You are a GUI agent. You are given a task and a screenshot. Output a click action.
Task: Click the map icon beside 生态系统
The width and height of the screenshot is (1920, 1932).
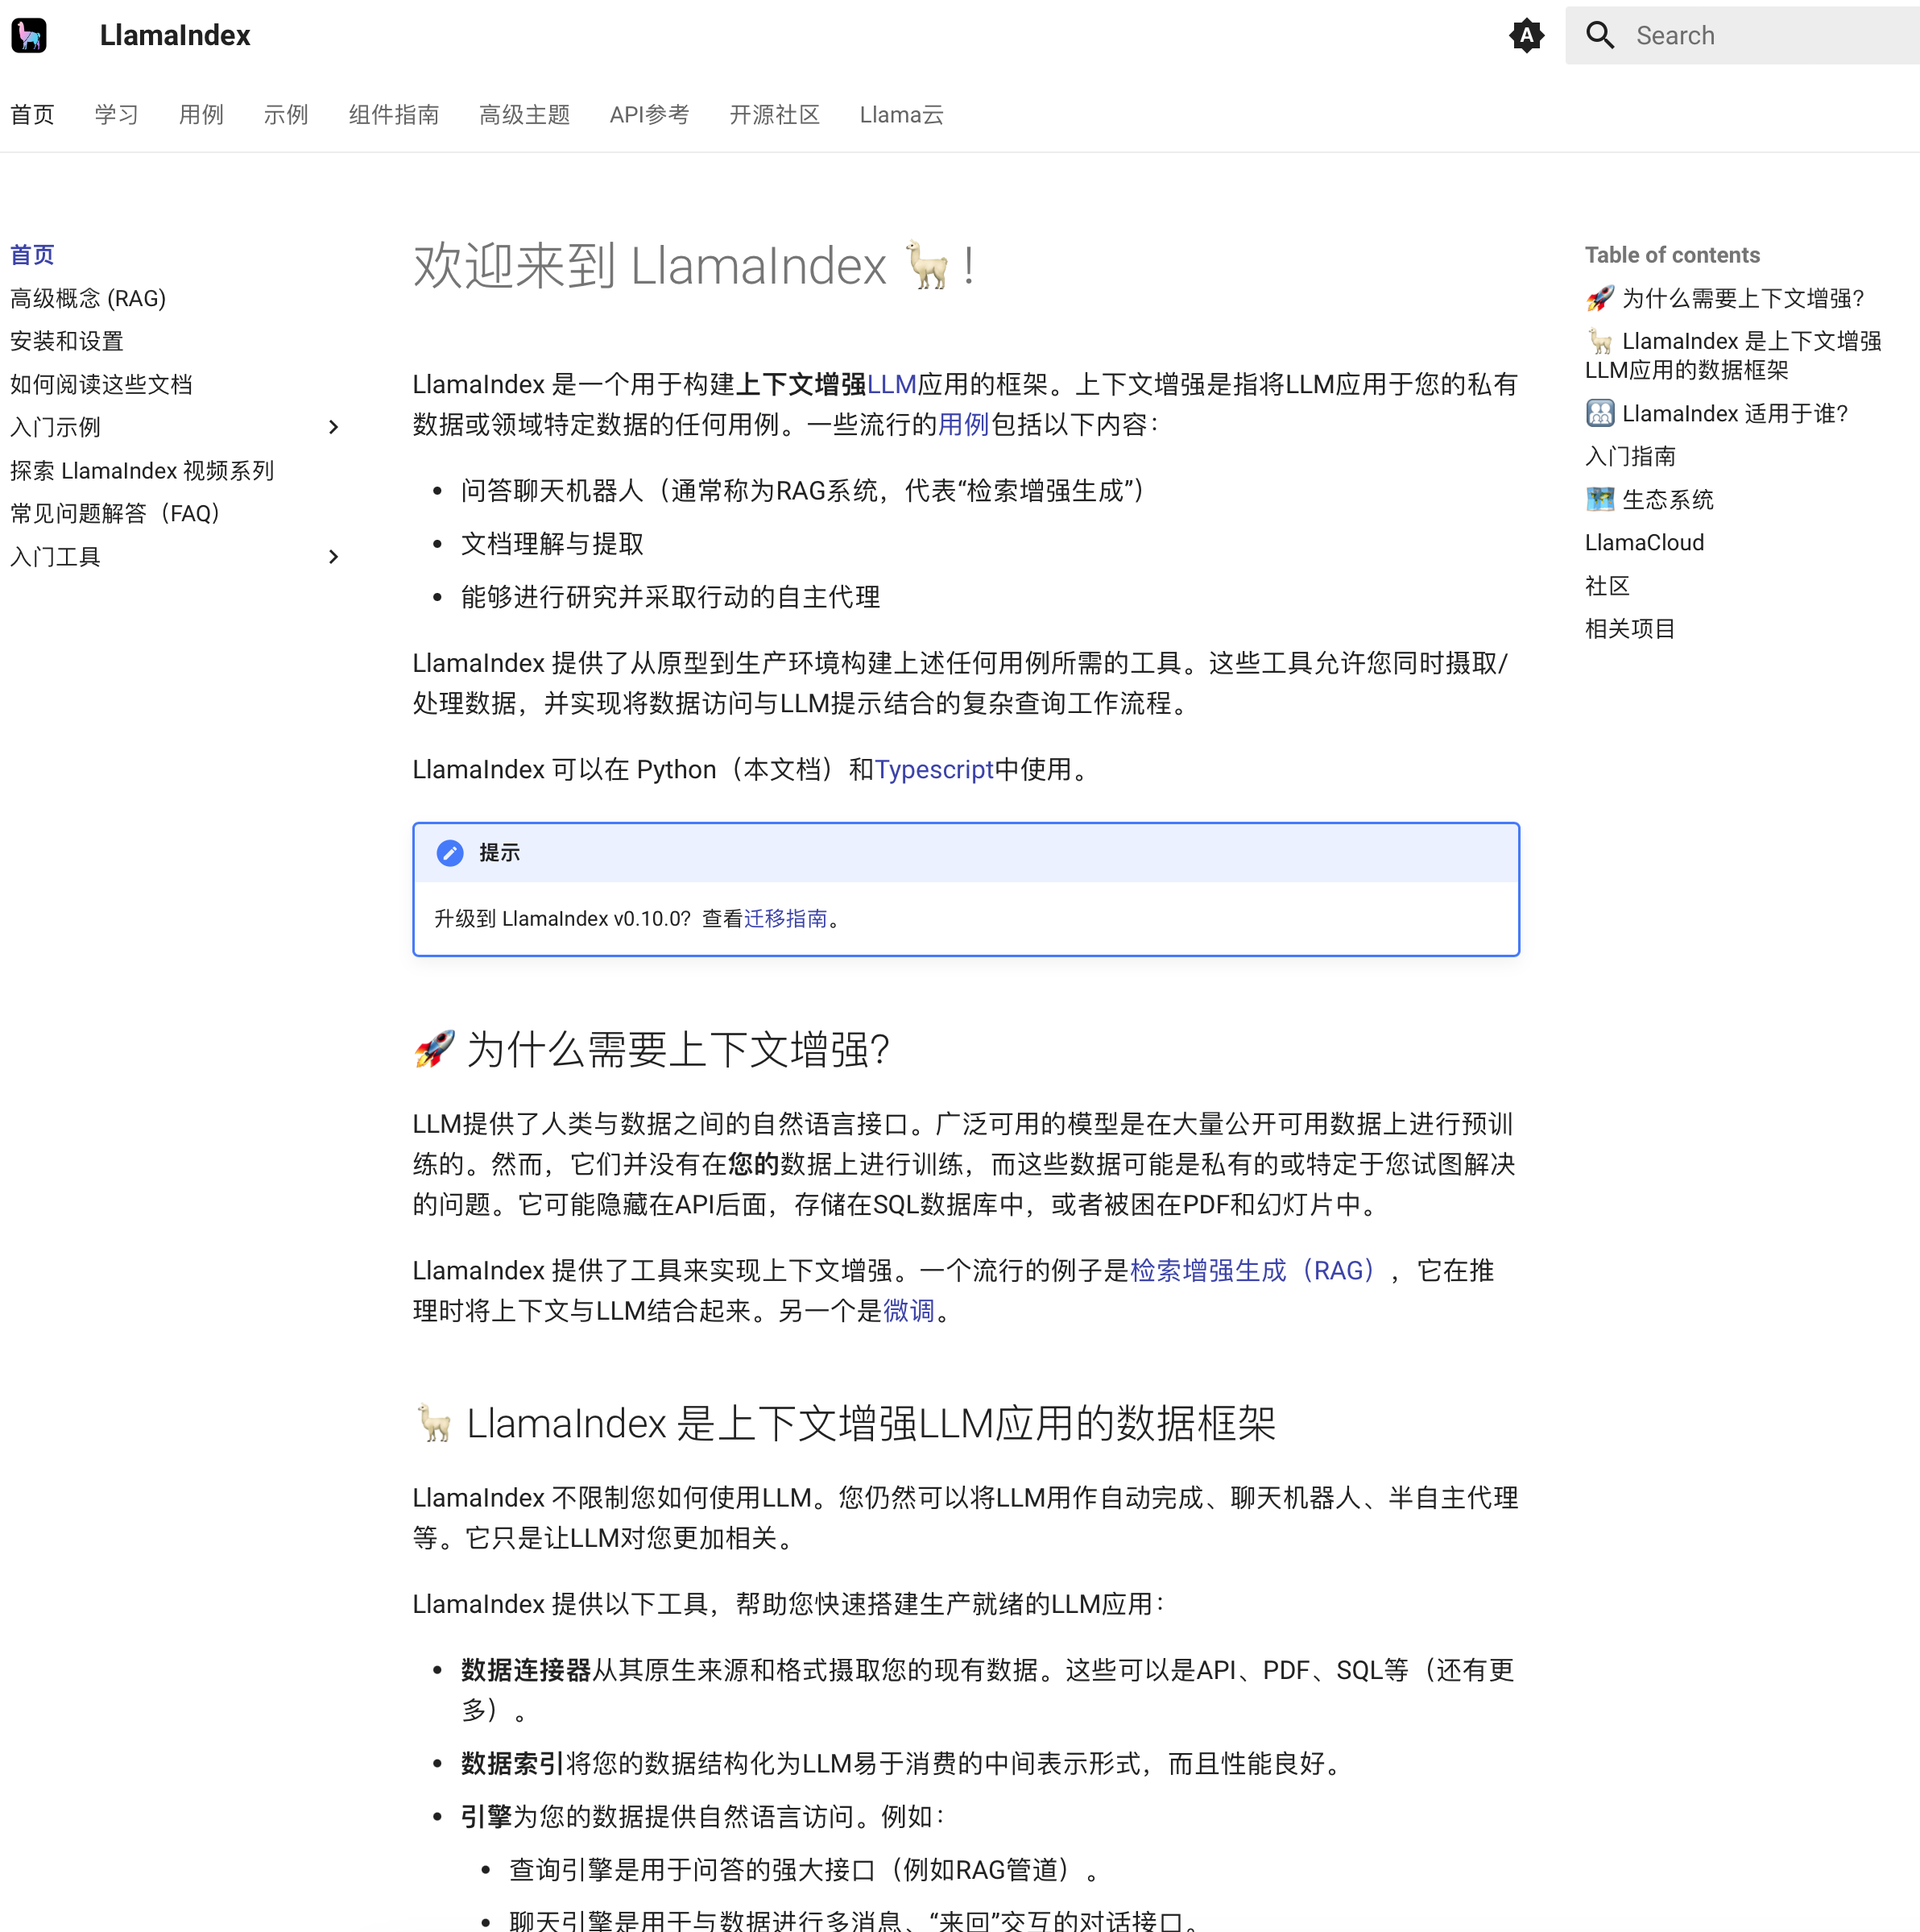tap(1599, 499)
